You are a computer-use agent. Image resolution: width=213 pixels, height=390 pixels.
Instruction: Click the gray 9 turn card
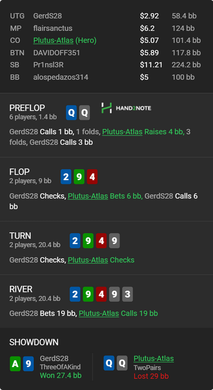point(114,241)
